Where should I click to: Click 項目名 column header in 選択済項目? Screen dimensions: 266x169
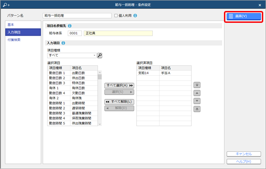click(x=175, y=68)
